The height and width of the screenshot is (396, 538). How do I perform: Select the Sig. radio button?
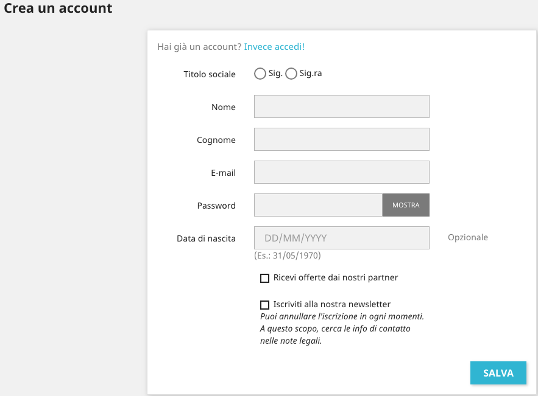(x=260, y=74)
